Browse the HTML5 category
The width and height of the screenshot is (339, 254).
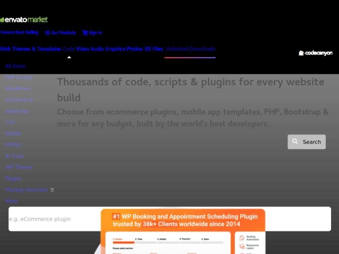tap(14, 144)
